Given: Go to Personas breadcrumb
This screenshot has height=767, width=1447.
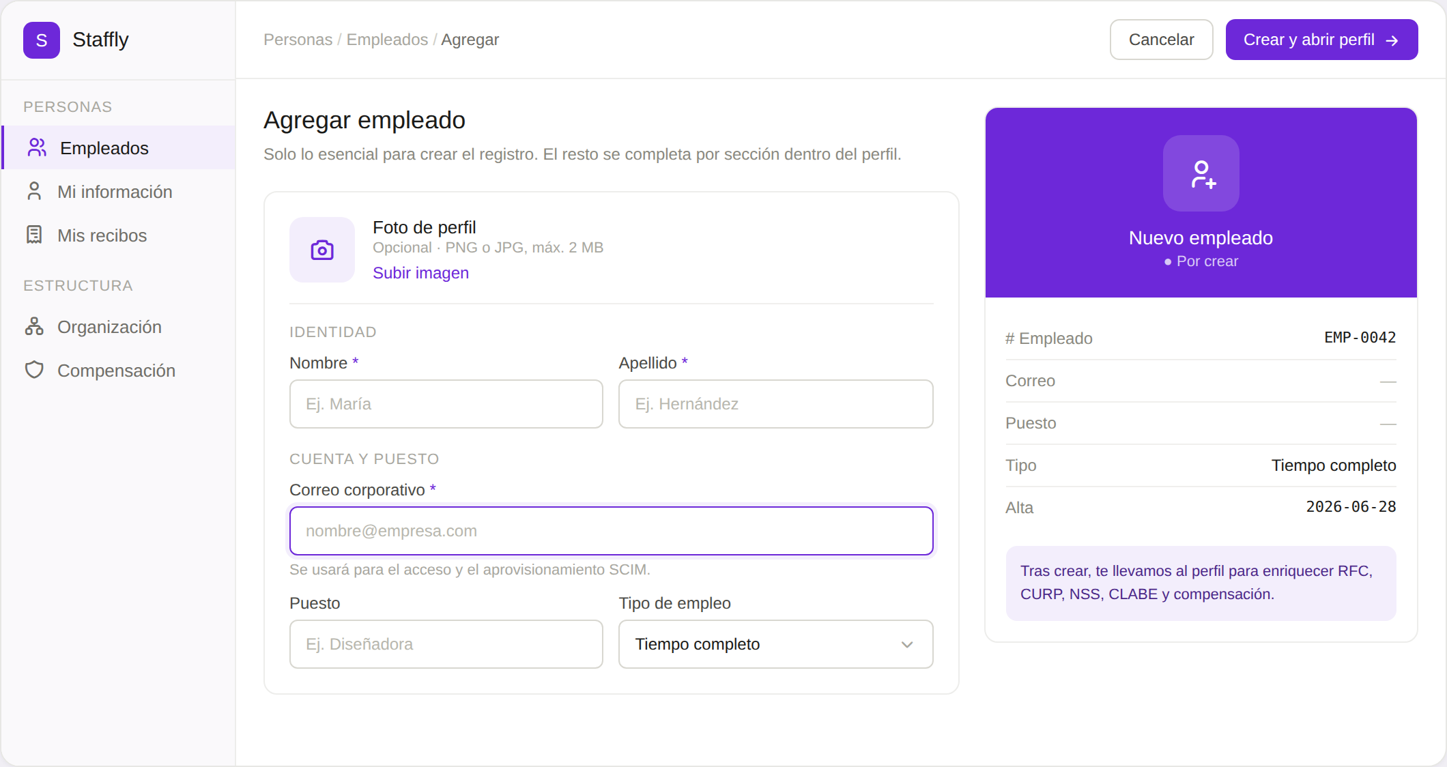Looking at the screenshot, I should point(298,40).
